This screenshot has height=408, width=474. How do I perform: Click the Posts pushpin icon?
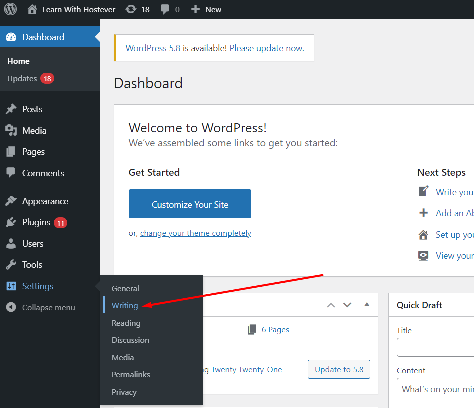11,109
